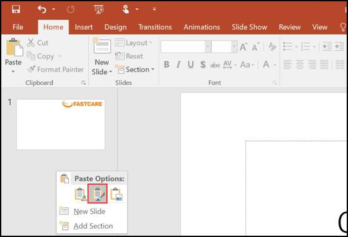Viewport: 348px width, 237px height.
Task: Expand the Copy dropdown arrow
Action: [59, 56]
